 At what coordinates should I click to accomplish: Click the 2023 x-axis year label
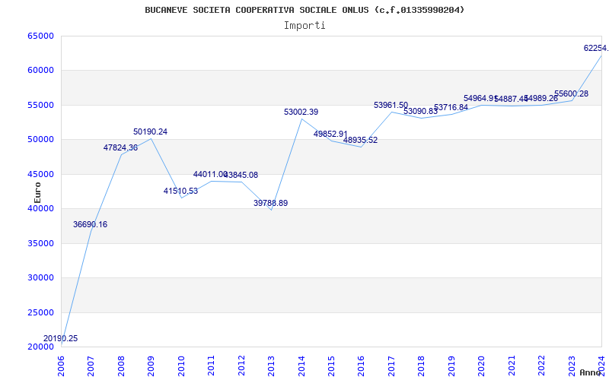[572, 366]
